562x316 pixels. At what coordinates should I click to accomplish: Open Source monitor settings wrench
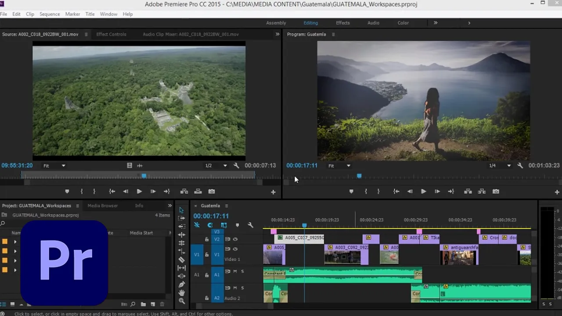[236, 165]
